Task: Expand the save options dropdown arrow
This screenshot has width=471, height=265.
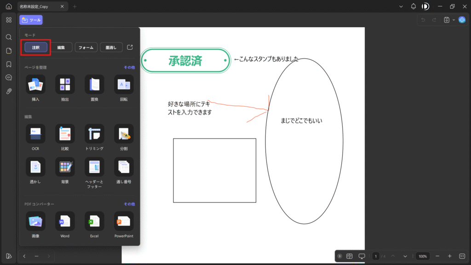Action: pos(454,20)
